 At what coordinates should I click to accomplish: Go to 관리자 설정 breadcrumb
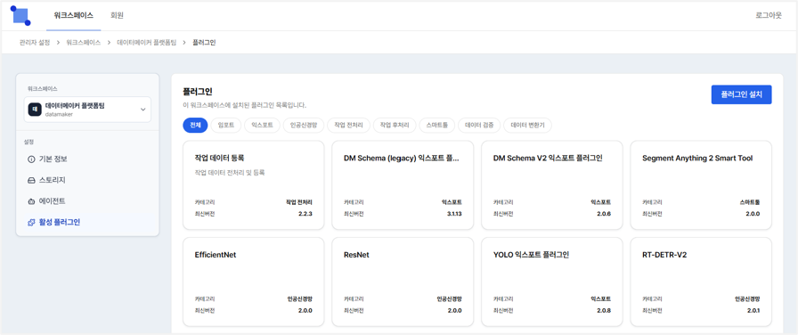35,43
